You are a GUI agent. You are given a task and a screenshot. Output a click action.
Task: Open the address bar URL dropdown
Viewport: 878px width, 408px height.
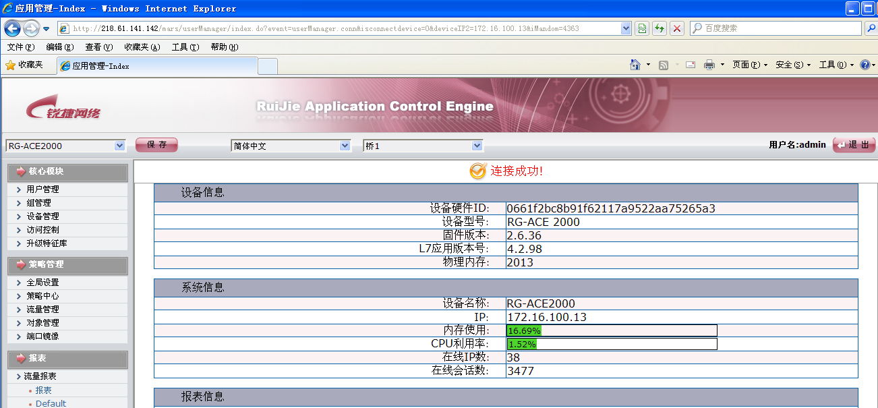click(626, 28)
